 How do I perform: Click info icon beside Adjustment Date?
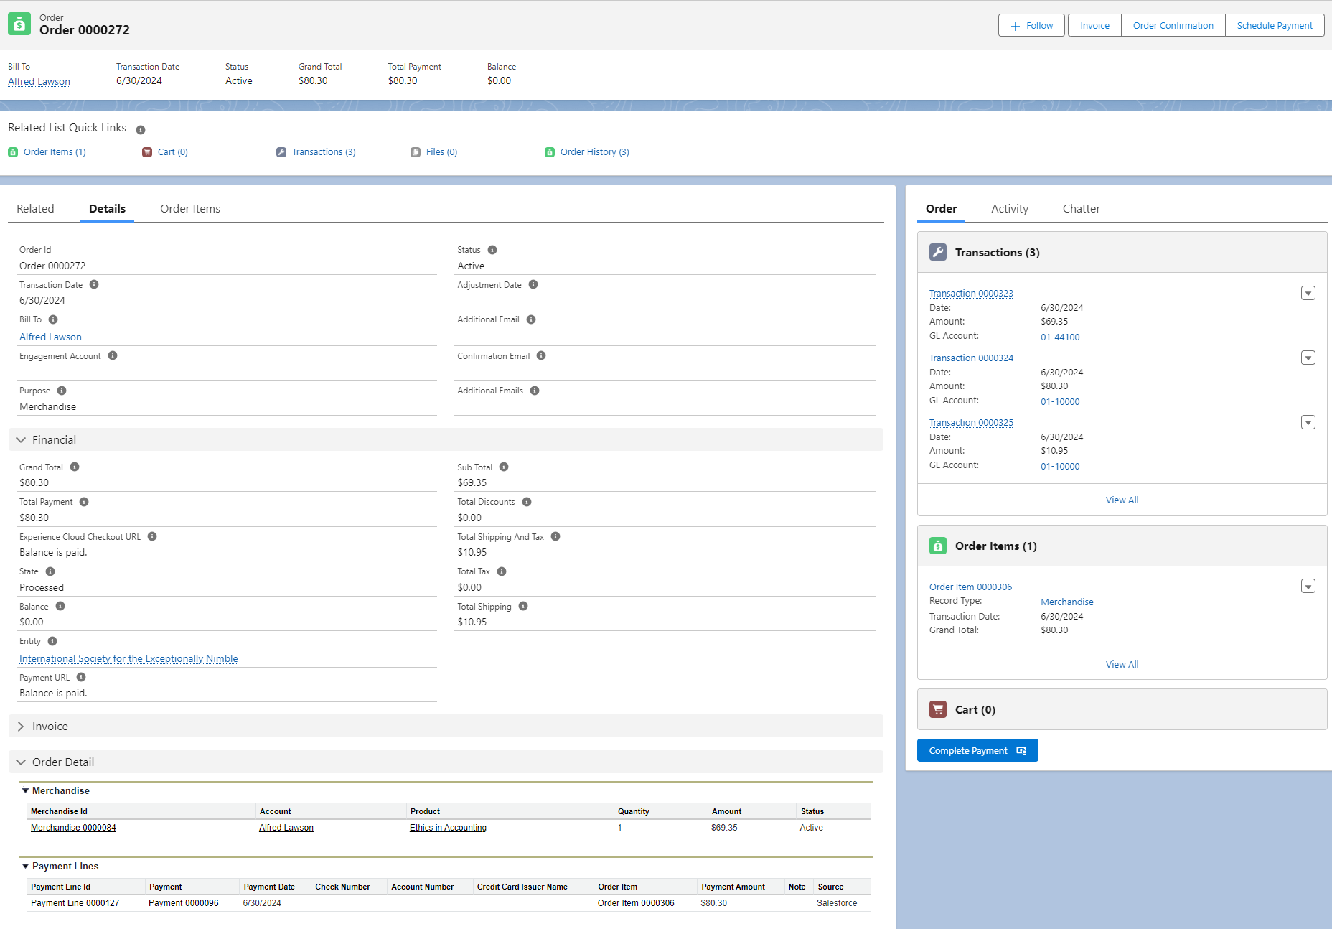click(x=533, y=284)
